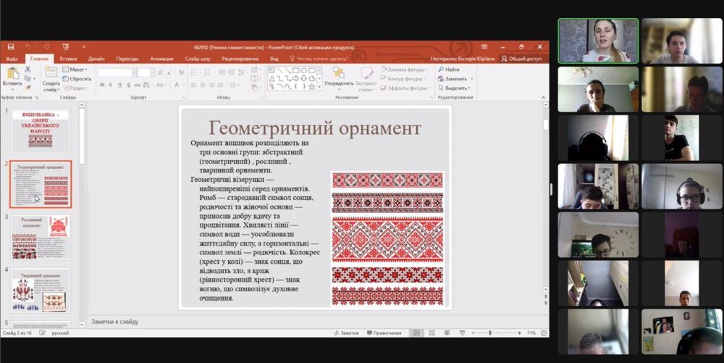Open the Контур фигуры outline option
This screenshot has height=363, width=724.
coord(402,78)
